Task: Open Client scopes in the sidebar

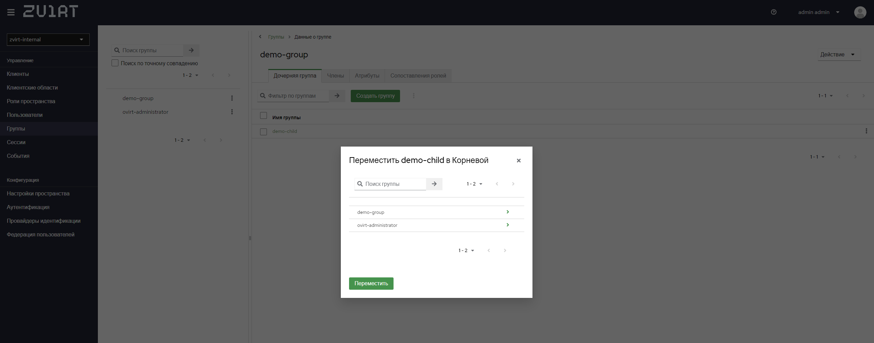Action: 49,87
